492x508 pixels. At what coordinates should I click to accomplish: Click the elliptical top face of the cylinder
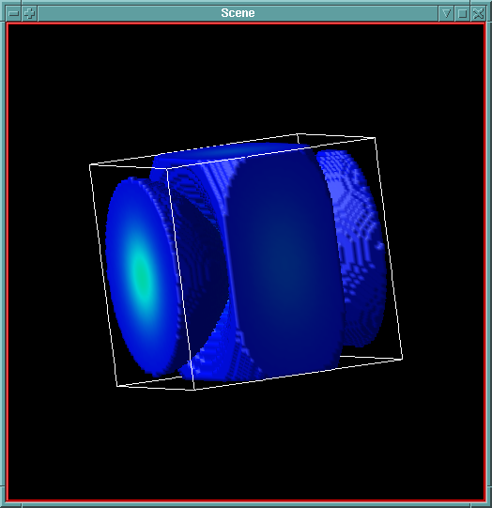(x=232, y=152)
